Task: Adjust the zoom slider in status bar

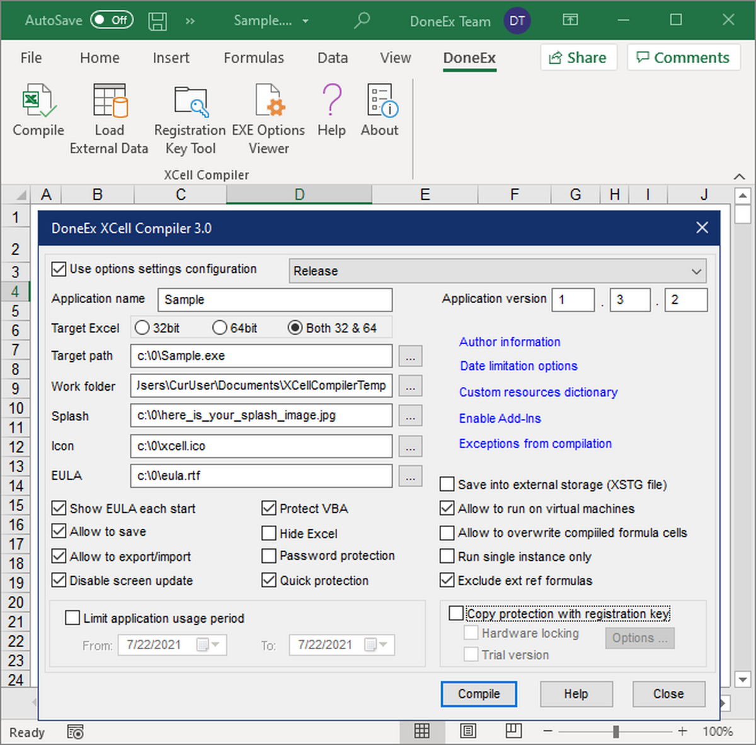Action: pyautogui.click(x=616, y=731)
